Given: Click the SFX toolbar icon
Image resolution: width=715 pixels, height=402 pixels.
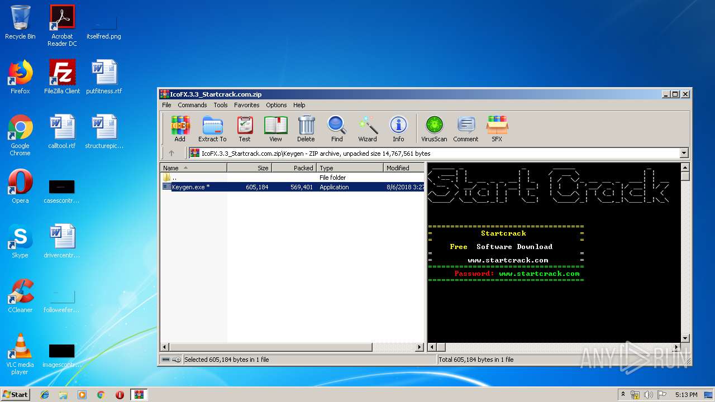Looking at the screenshot, I should [x=497, y=129].
